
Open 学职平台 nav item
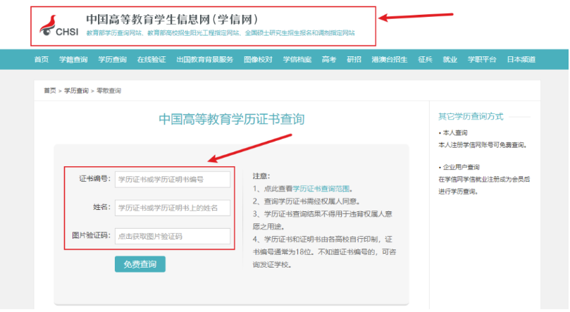tap(482, 60)
